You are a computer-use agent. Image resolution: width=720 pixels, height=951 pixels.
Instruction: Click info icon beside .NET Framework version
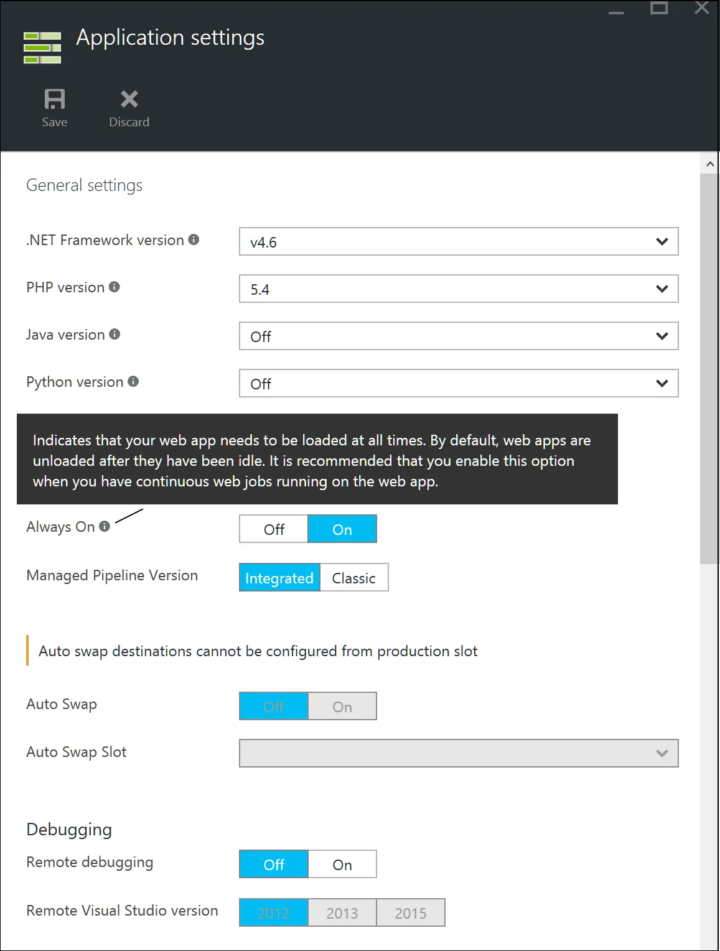[x=194, y=239]
